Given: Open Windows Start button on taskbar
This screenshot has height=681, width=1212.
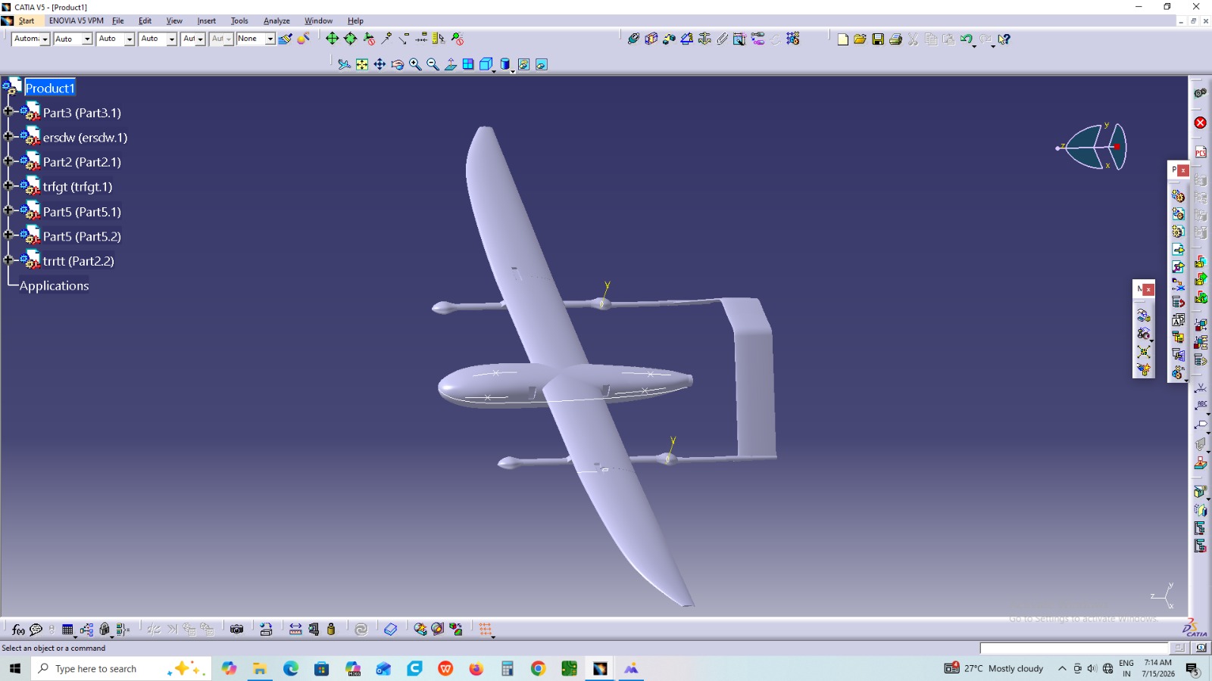Looking at the screenshot, I should 15,668.
